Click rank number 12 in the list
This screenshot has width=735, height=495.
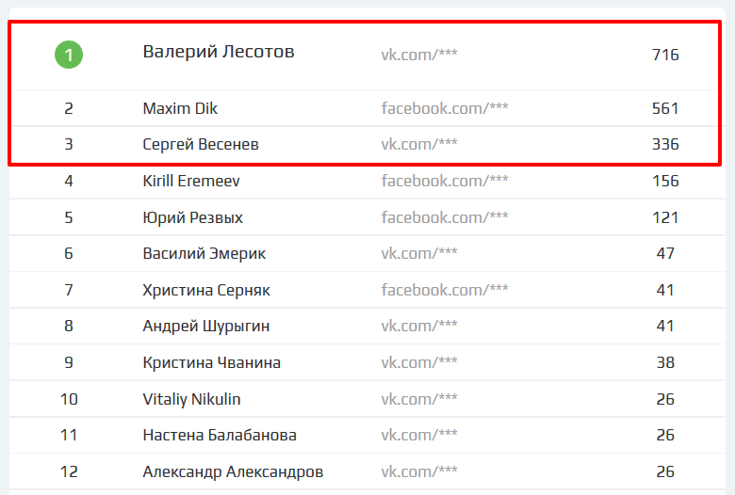tap(69, 471)
